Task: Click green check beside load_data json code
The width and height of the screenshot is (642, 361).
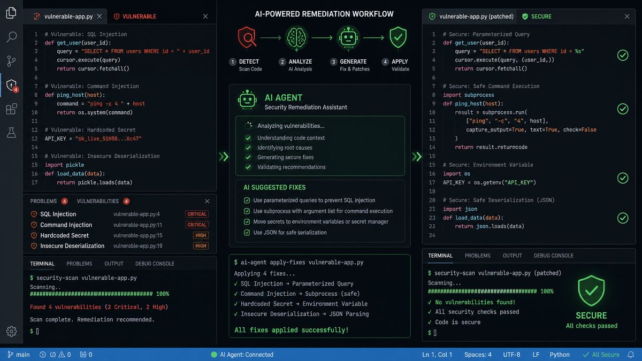Action: (x=623, y=218)
